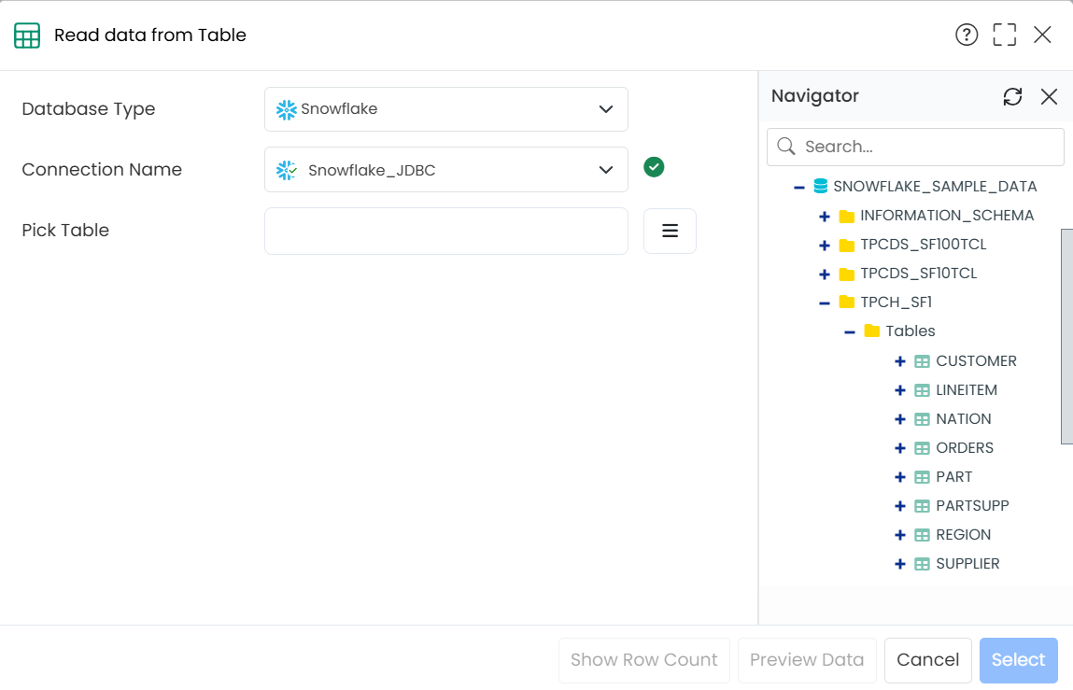Click the Snowflake logo in Database Type
1073x690 pixels.
pyautogui.click(x=286, y=109)
